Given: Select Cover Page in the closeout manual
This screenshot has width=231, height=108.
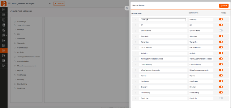Looking at the screenshot, I should tap(22, 21).
